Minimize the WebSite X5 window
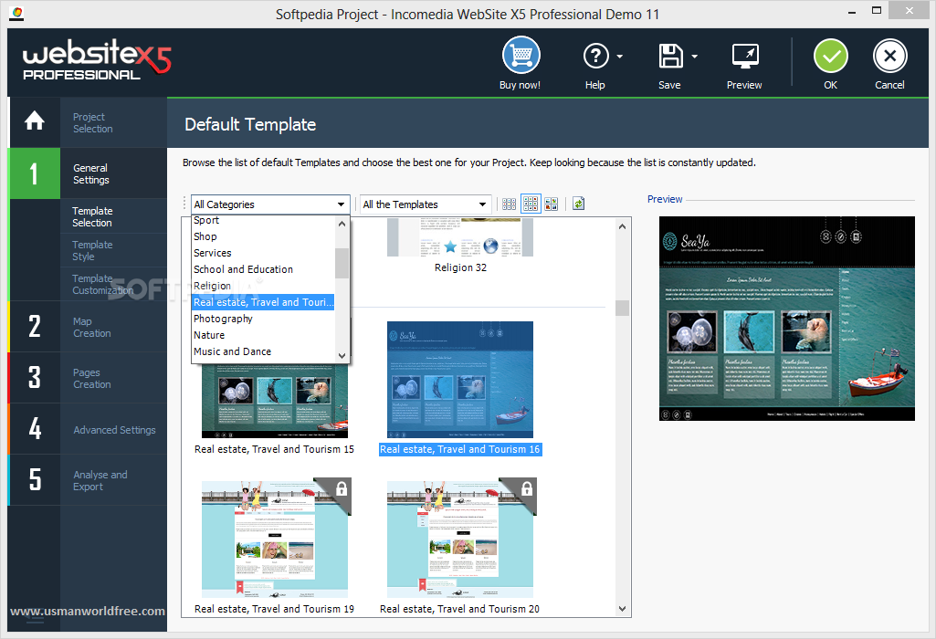 coord(852,12)
